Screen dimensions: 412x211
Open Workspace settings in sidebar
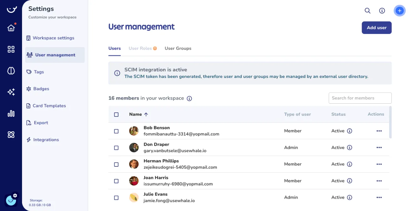[54, 38]
